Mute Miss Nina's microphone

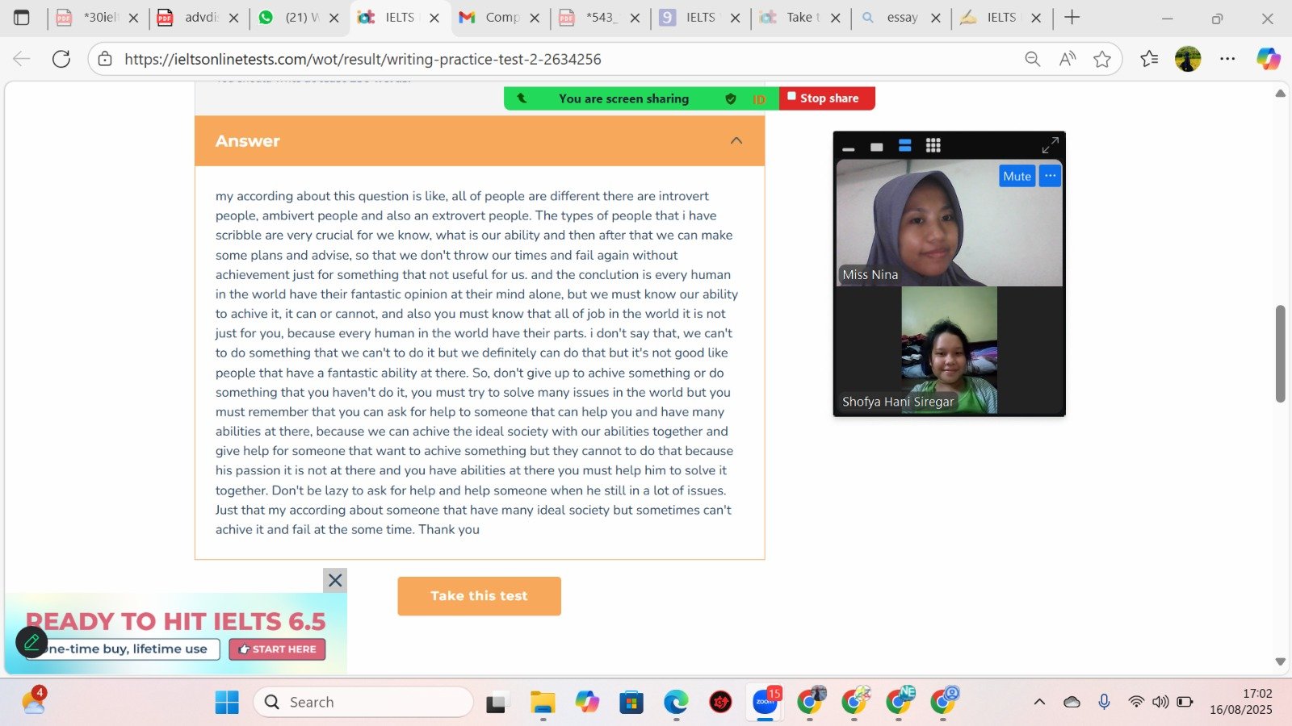pos(1017,176)
